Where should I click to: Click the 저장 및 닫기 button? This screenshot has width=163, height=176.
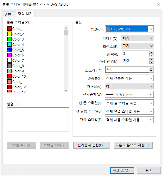[x=122, y=170]
